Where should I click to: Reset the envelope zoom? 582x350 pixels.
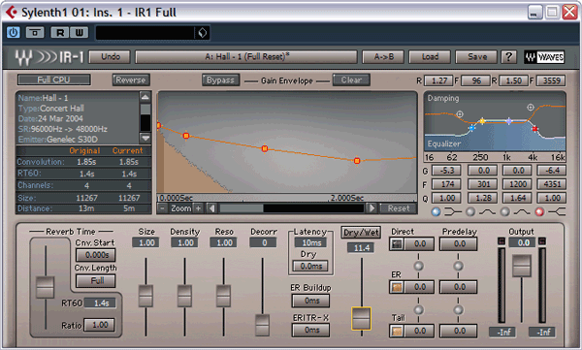(x=399, y=208)
